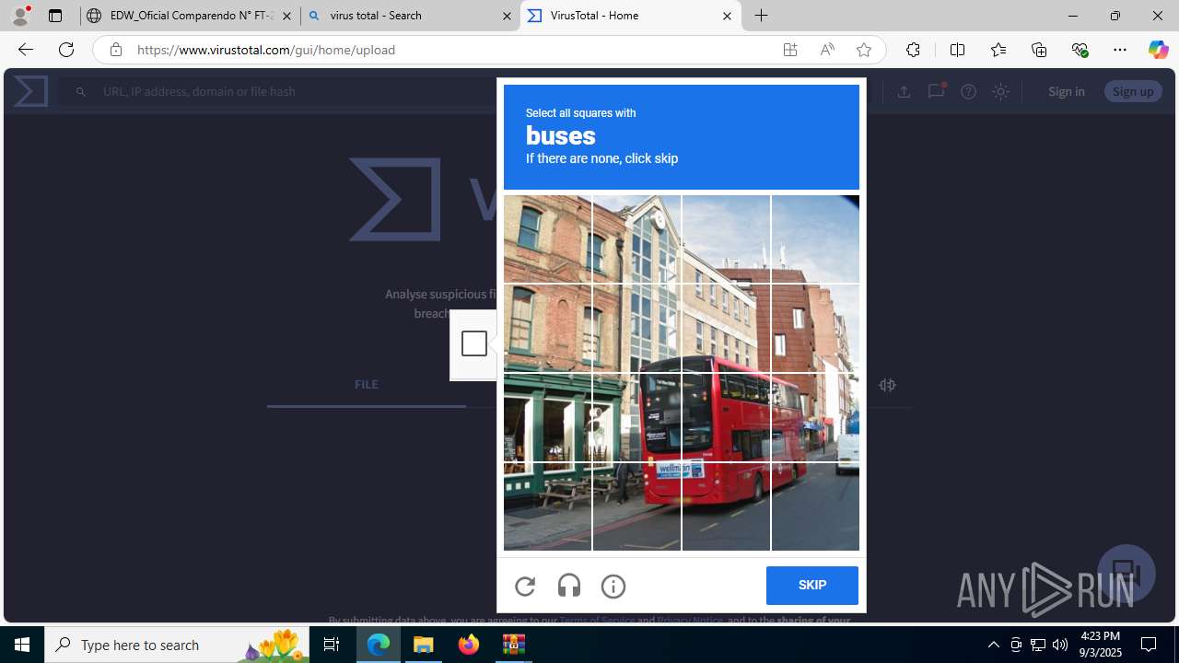Open Firefox from the taskbar
The width and height of the screenshot is (1179, 663).
click(469, 645)
